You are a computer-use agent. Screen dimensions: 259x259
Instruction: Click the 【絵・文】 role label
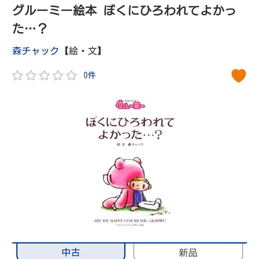(83, 51)
